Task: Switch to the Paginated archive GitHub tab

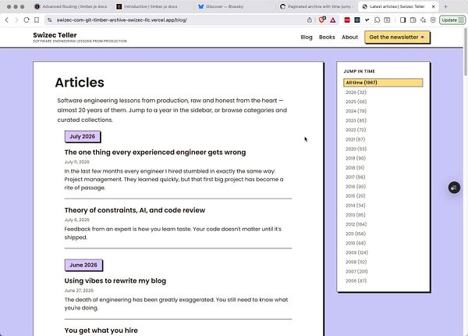Action: [x=316, y=6]
